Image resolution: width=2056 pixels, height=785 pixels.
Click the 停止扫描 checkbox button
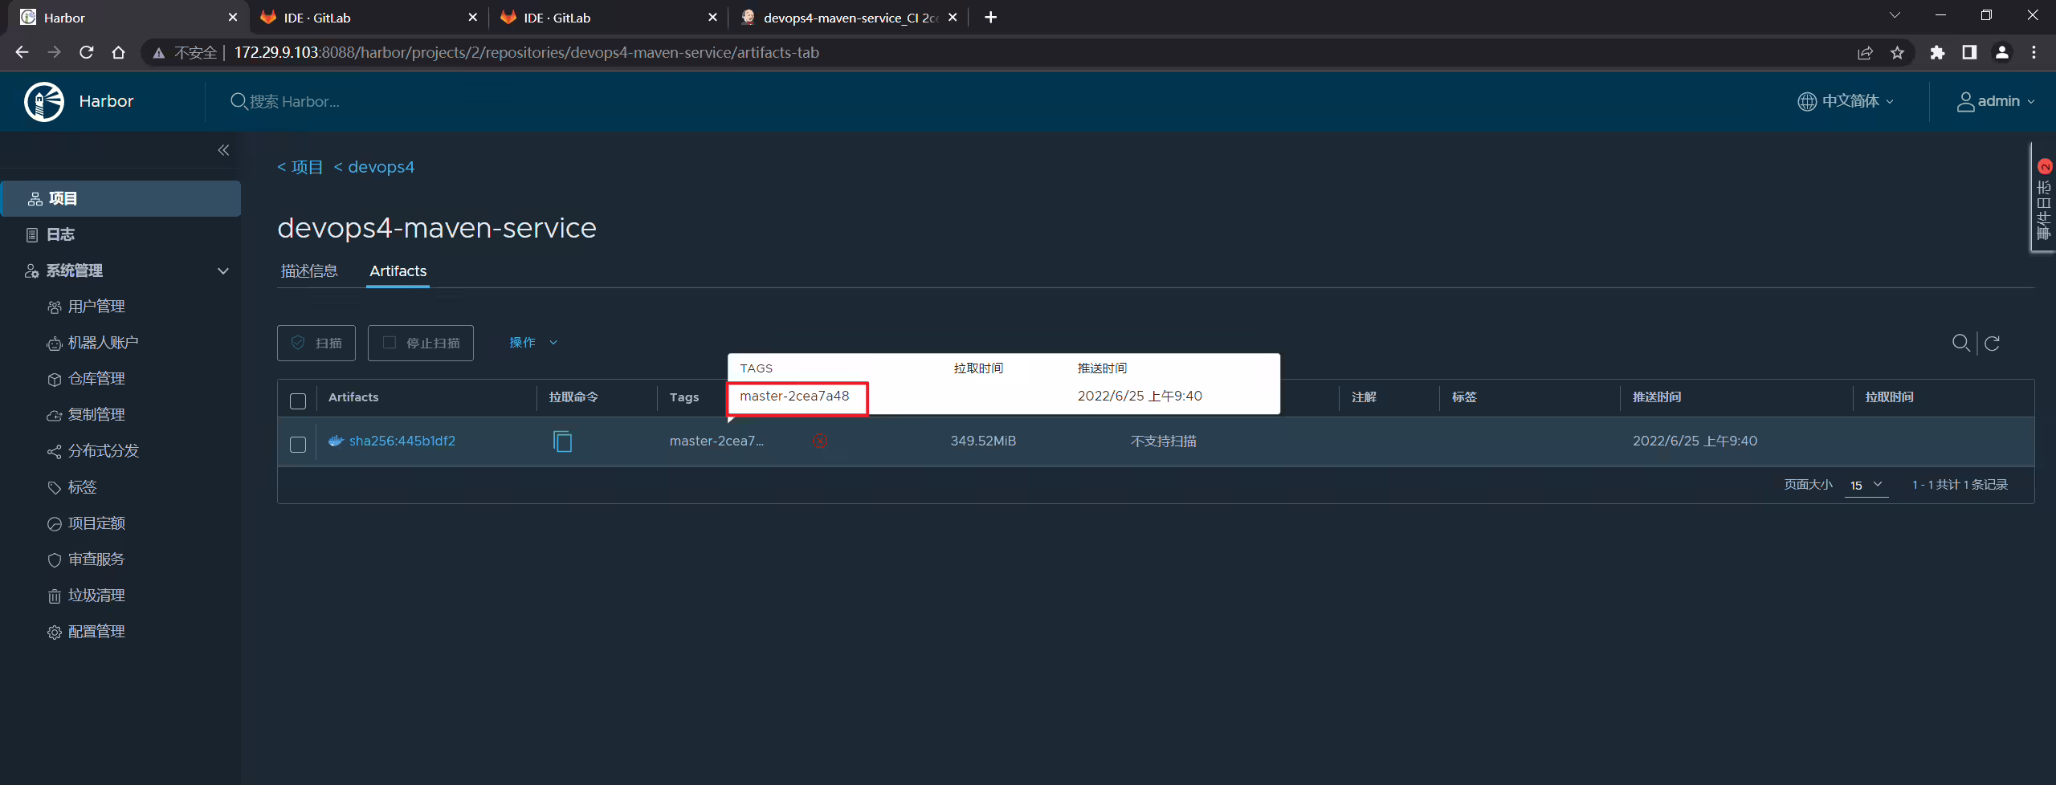click(x=421, y=344)
